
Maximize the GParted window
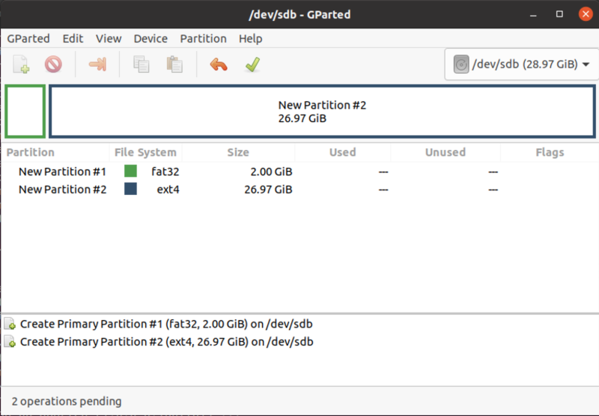tap(559, 14)
